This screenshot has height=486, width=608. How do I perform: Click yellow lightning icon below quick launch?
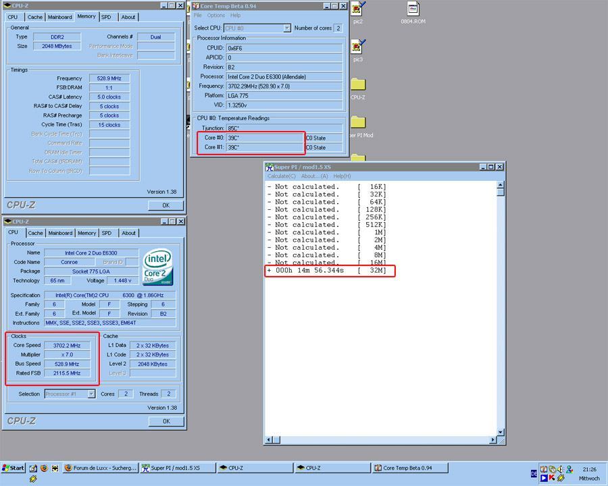[33, 479]
